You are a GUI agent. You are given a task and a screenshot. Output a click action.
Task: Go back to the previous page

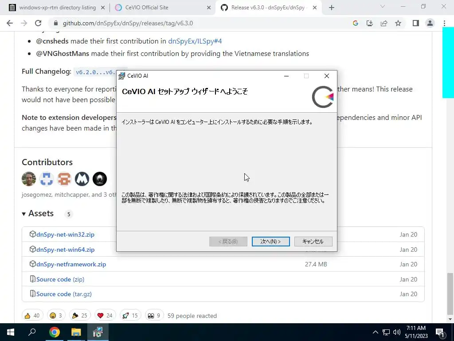10,23
